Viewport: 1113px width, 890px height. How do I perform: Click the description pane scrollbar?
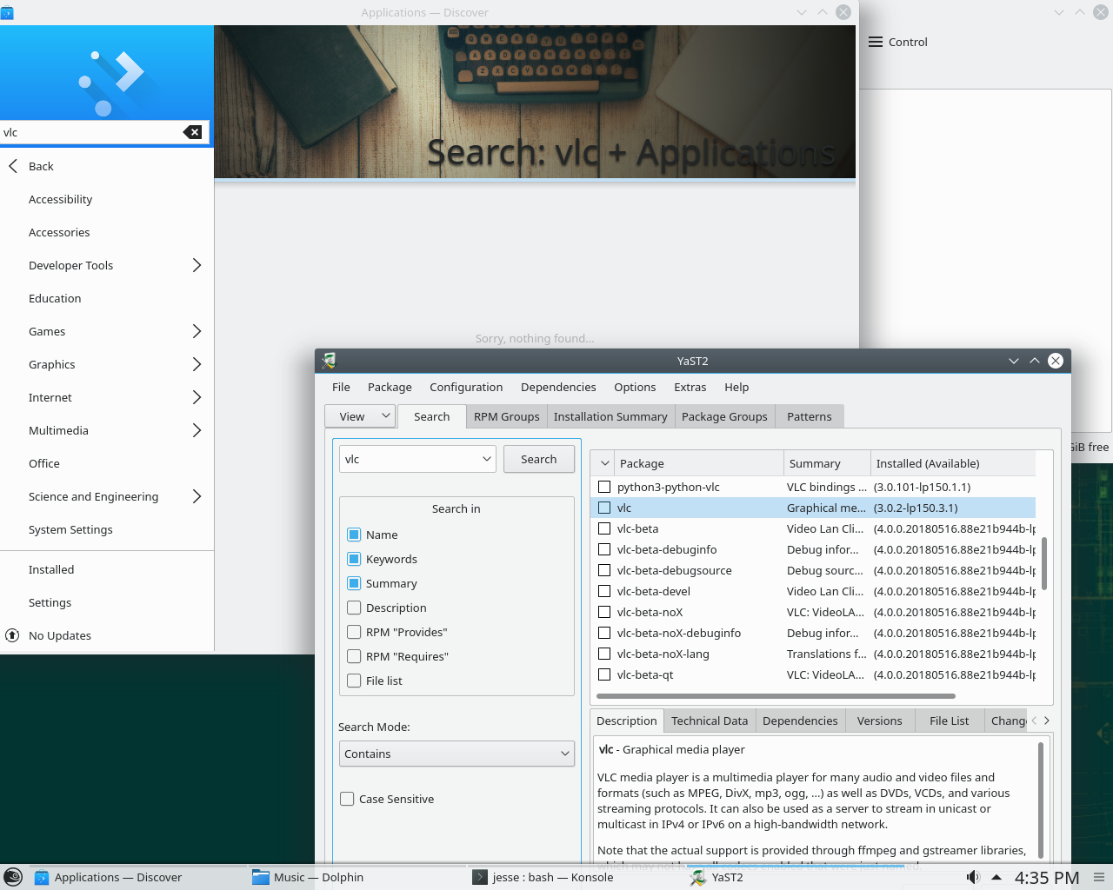[1041, 800]
